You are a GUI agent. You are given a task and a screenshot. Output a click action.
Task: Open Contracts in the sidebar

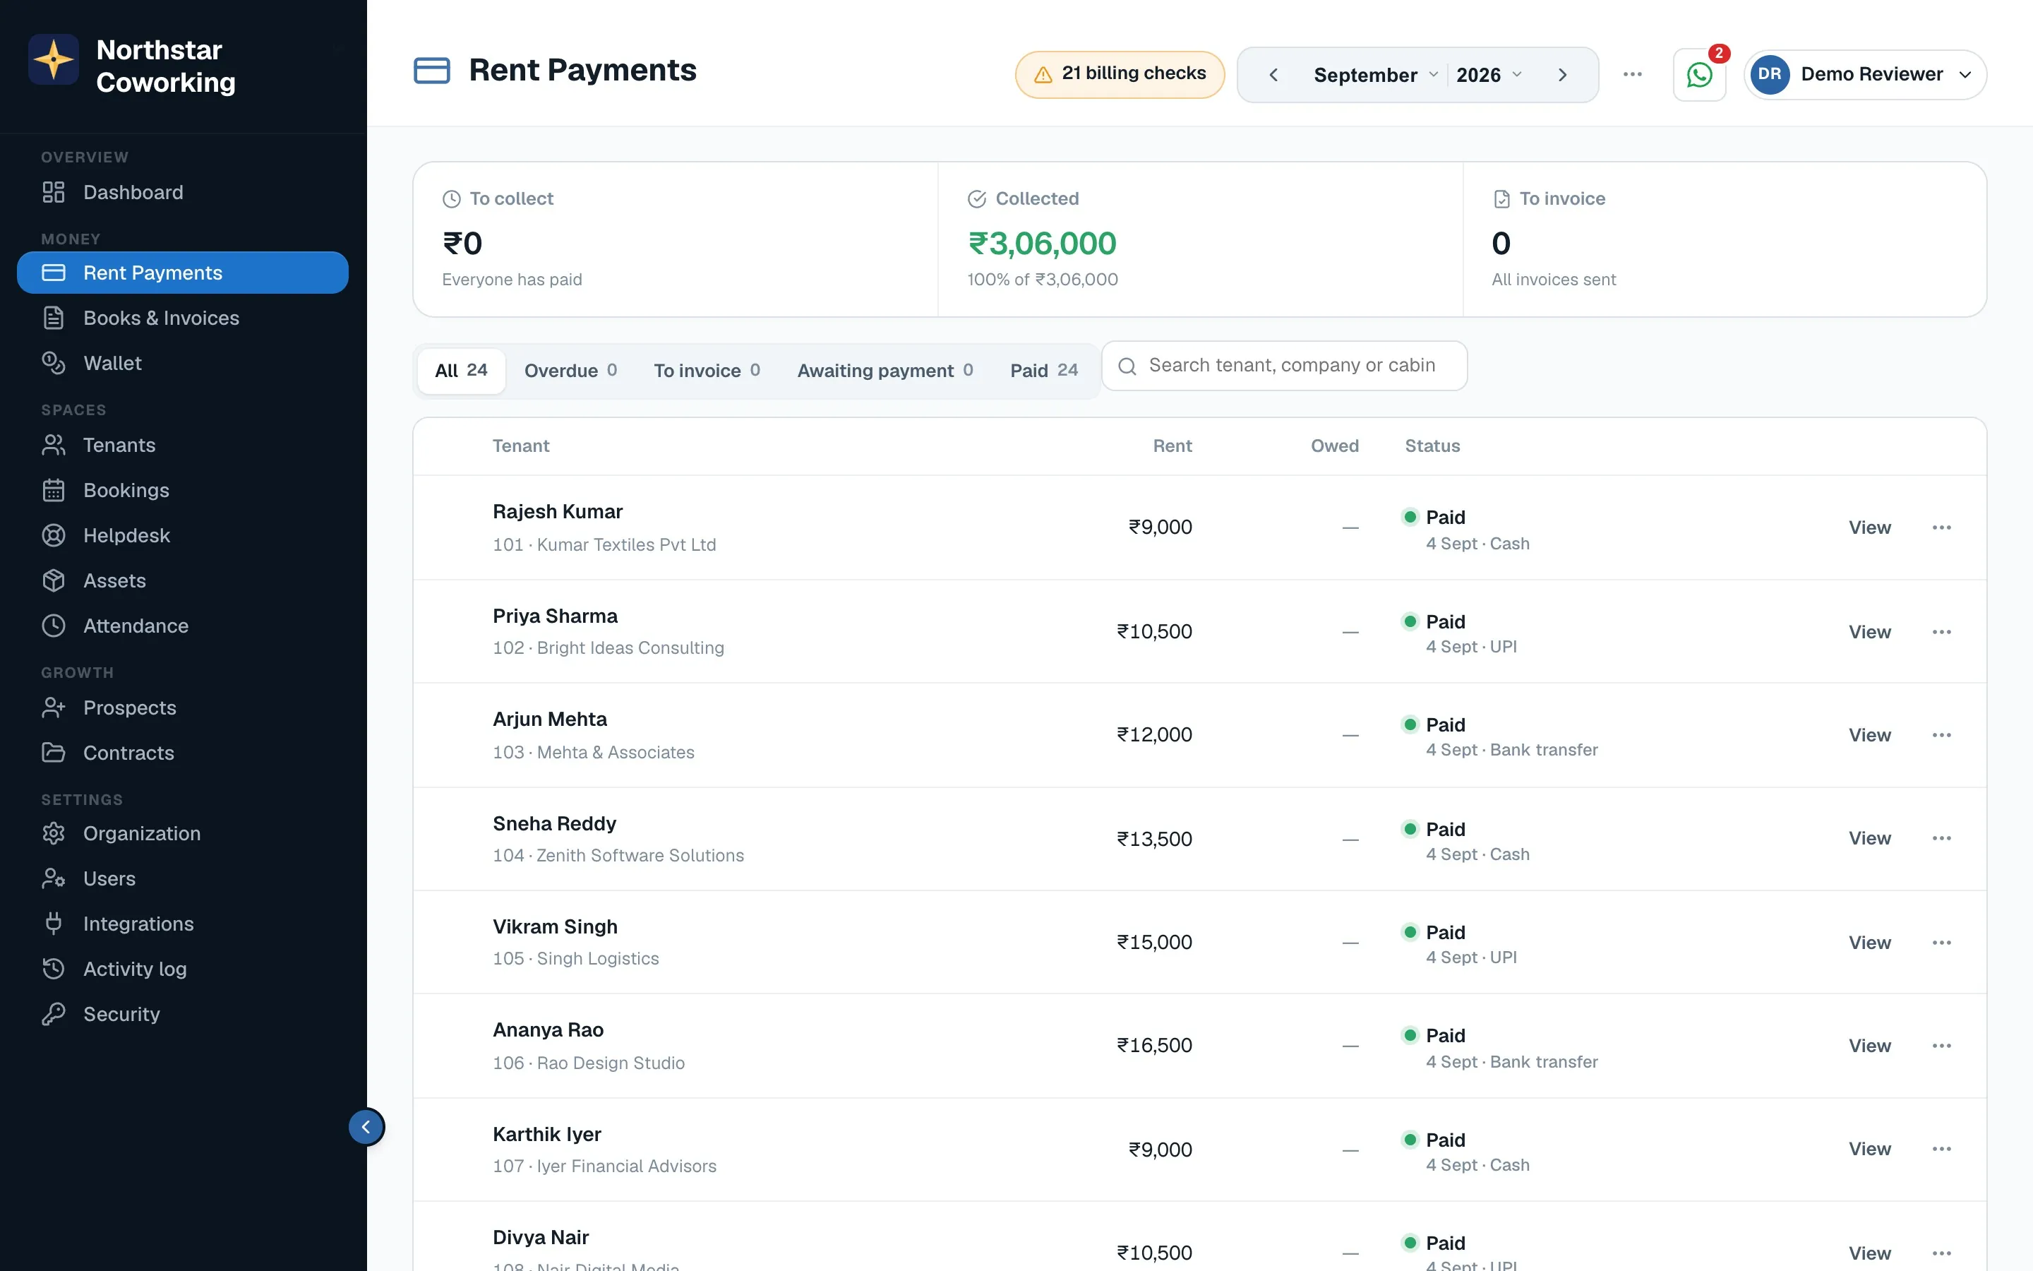click(x=182, y=753)
